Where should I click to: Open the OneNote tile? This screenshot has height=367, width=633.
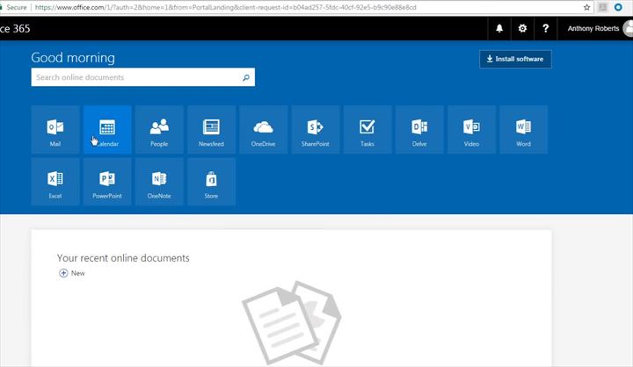click(x=159, y=182)
